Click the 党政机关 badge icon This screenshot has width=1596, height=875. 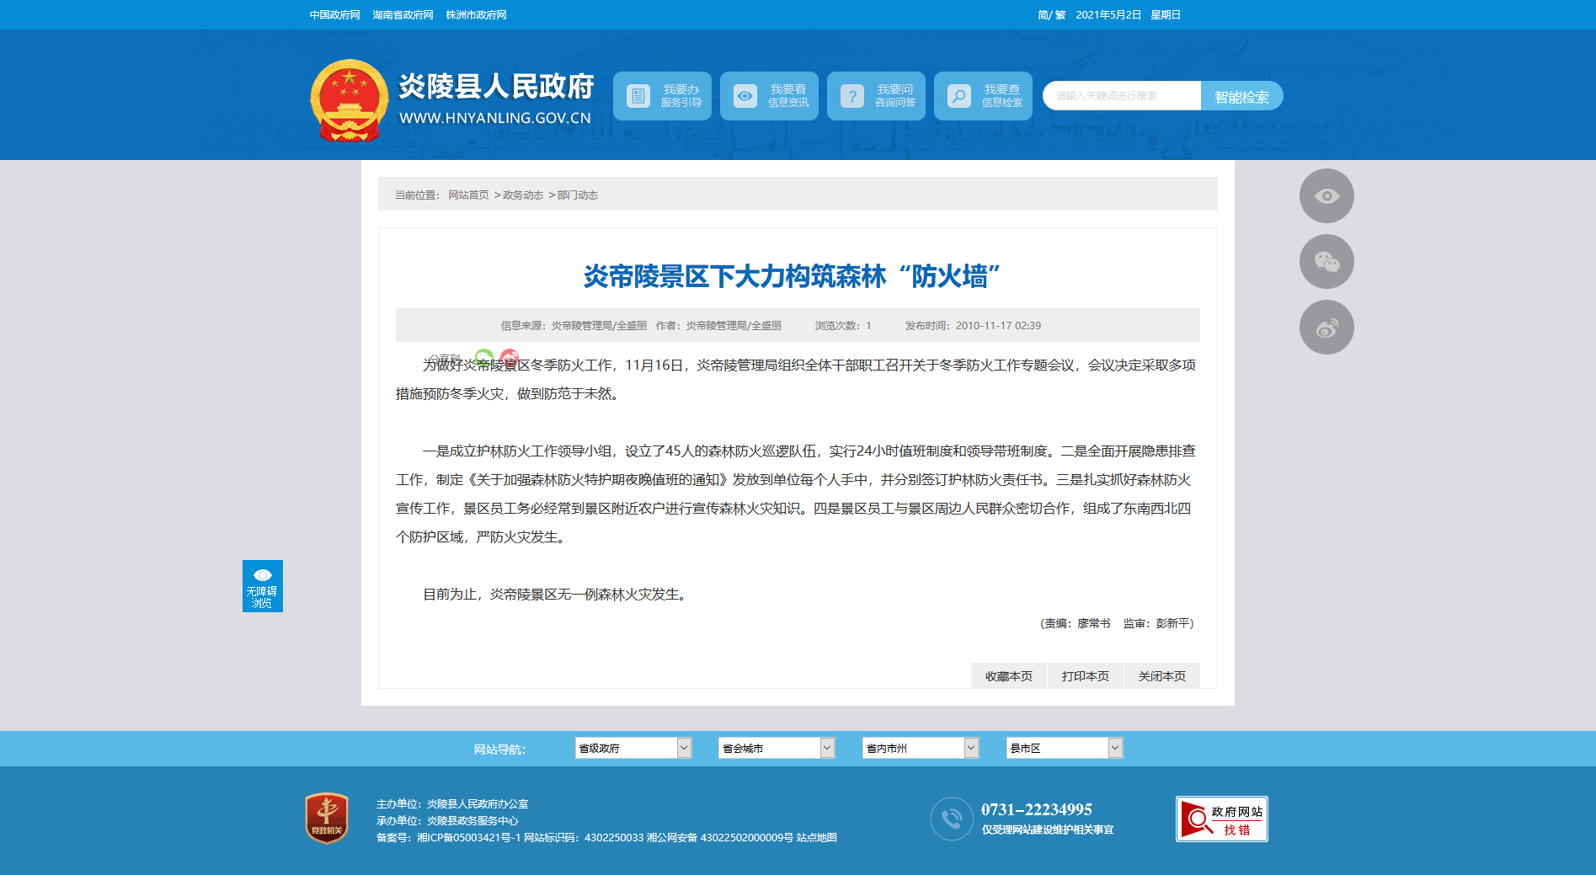coord(327,818)
